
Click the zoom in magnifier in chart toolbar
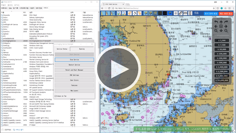click(x=119, y=13)
